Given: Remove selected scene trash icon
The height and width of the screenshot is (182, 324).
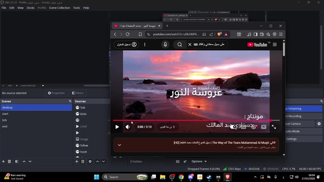Looking at the screenshot, I should point(9,161).
